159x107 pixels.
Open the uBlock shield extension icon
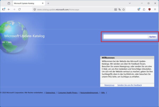click(x=149, y=10)
